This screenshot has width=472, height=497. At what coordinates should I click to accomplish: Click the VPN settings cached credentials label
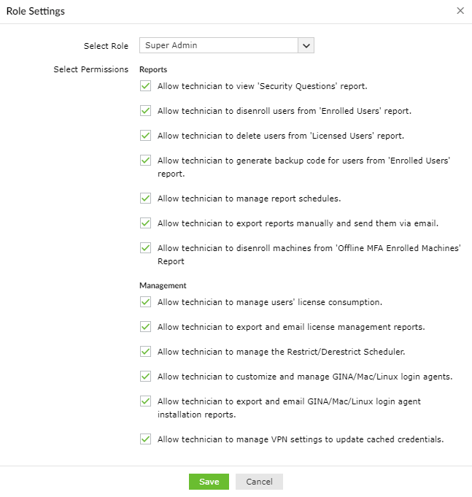pyautogui.click(x=301, y=439)
